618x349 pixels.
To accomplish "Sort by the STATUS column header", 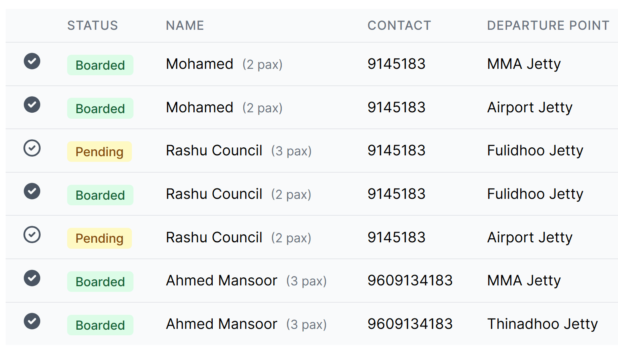I will pyautogui.click(x=92, y=25).
